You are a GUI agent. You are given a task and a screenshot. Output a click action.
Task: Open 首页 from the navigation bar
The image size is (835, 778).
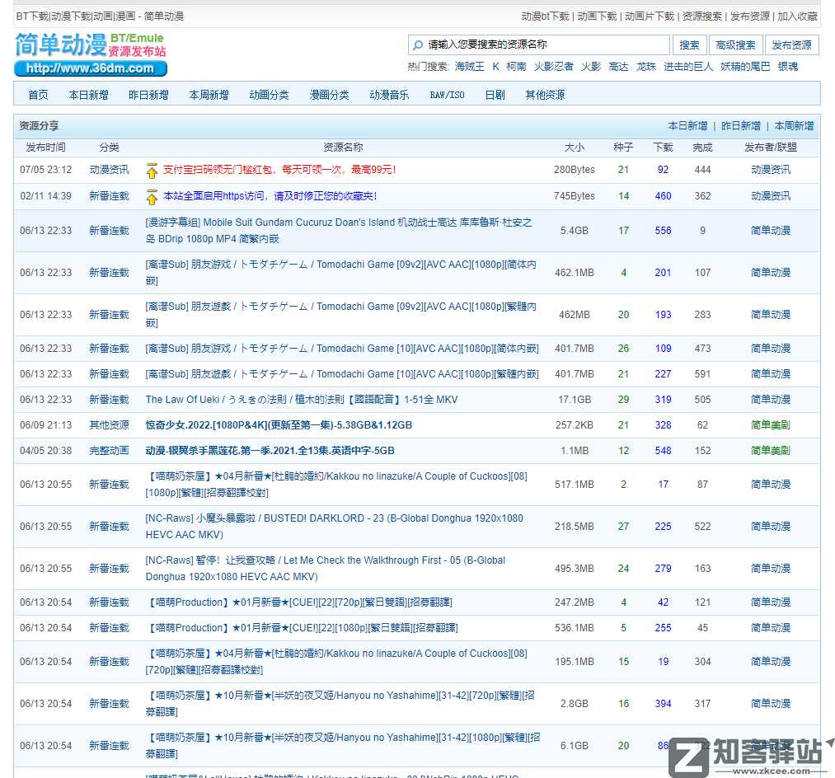(x=37, y=94)
